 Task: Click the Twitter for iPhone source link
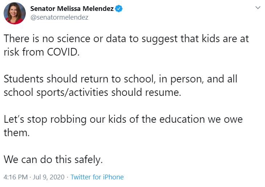[97, 177]
